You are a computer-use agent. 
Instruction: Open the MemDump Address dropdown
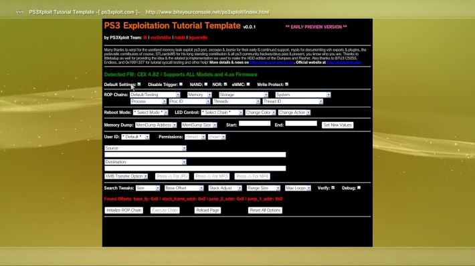coord(156,125)
